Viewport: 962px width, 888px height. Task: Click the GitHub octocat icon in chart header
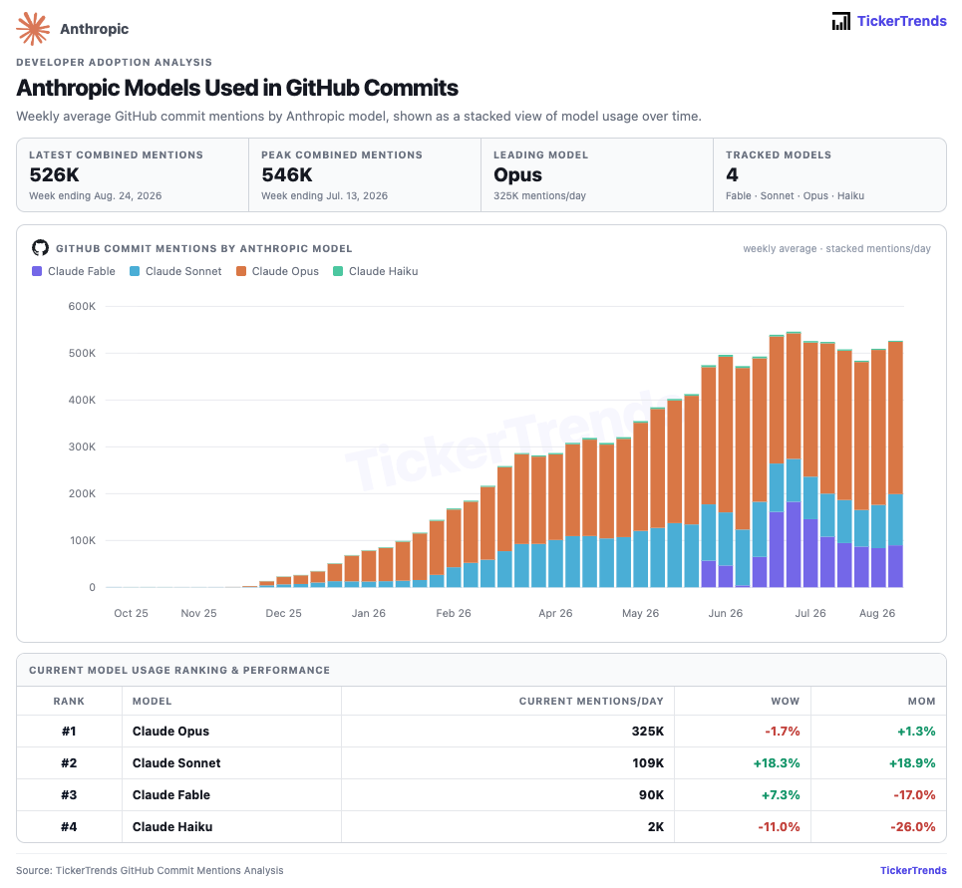pos(41,248)
